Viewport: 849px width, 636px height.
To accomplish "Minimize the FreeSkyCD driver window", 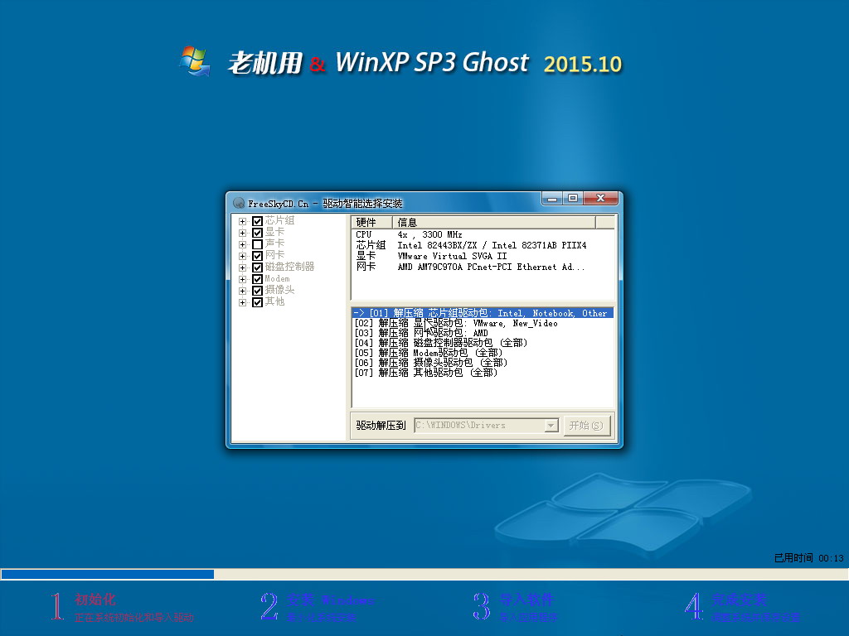I will coord(552,199).
